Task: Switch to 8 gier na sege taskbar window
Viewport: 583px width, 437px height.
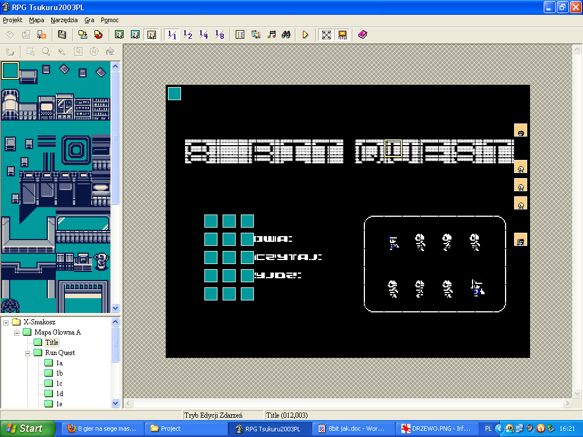Action: [102, 429]
